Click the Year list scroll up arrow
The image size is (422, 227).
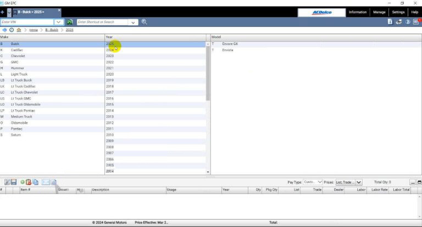[x=208, y=44]
